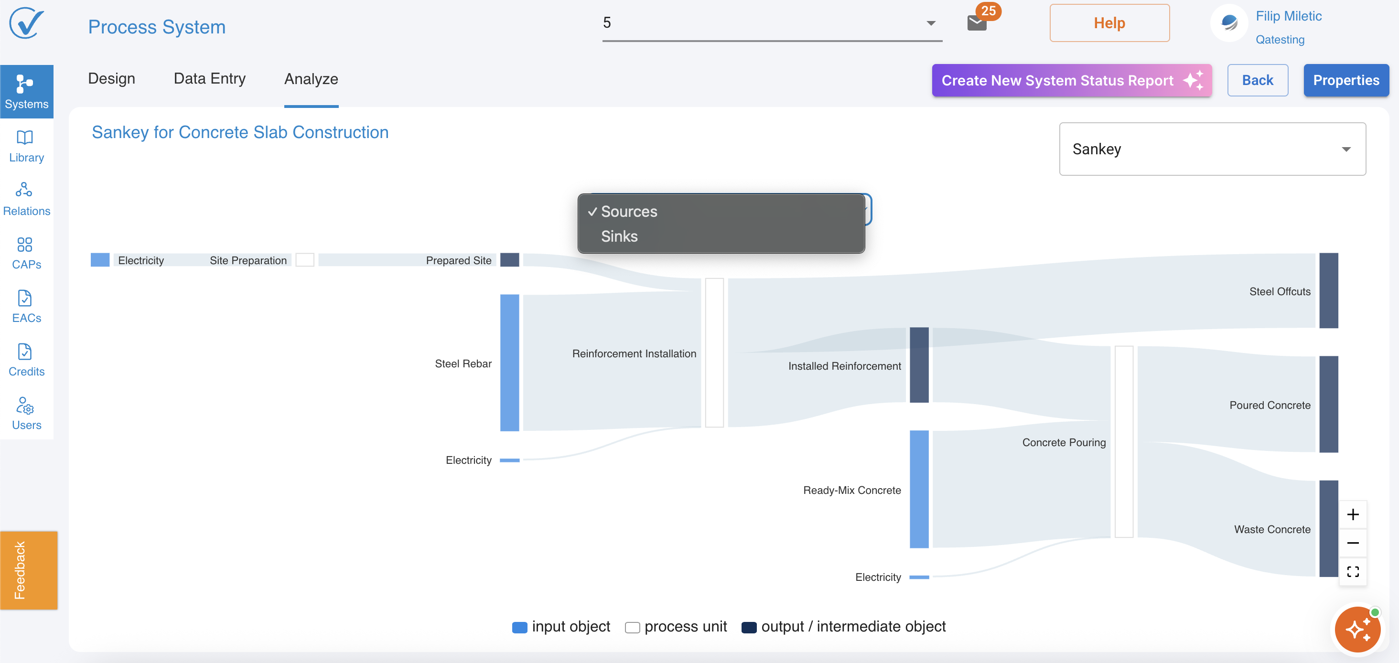The height and width of the screenshot is (663, 1399).
Task: Open the mail notifications icon
Action: [977, 23]
